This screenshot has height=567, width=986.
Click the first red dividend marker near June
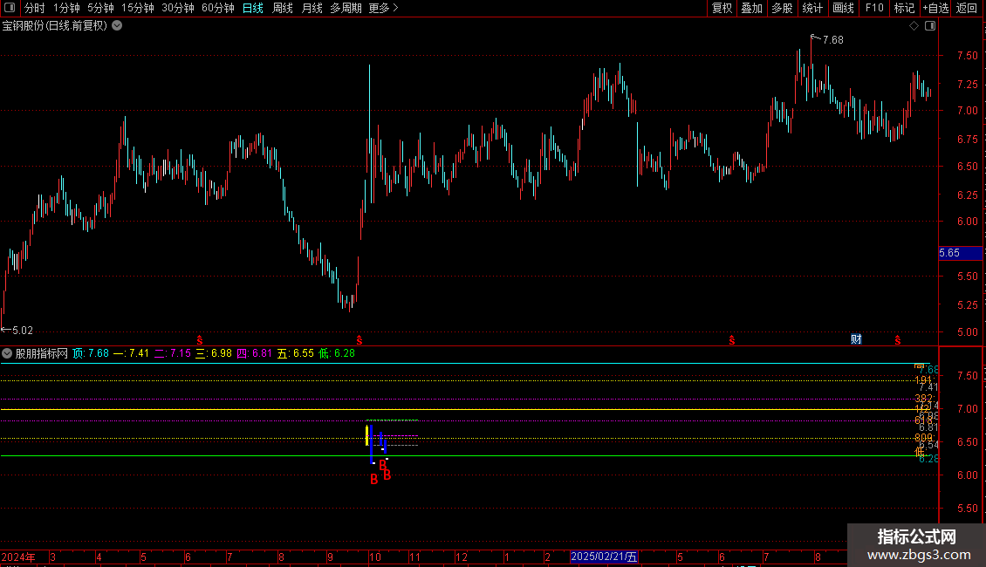(x=200, y=339)
